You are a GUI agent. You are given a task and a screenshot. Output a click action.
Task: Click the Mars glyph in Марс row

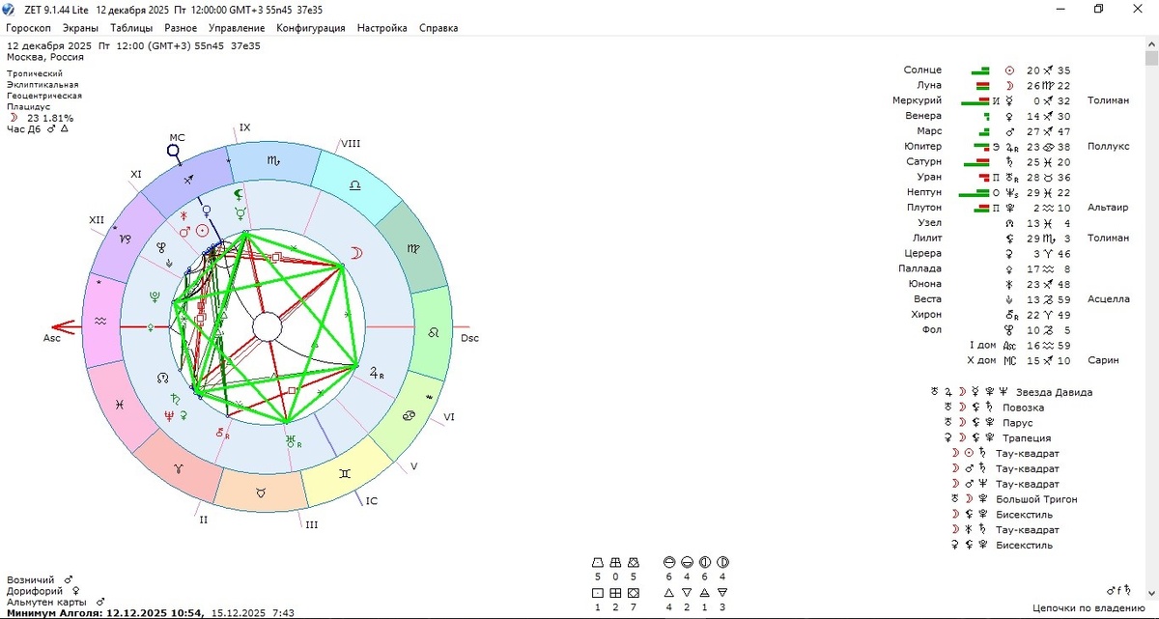click(1010, 131)
